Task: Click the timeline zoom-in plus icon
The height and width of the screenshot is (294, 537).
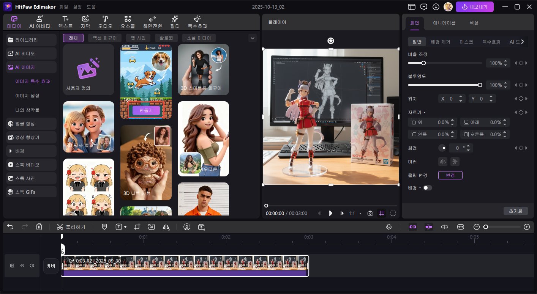Action: coord(526,227)
